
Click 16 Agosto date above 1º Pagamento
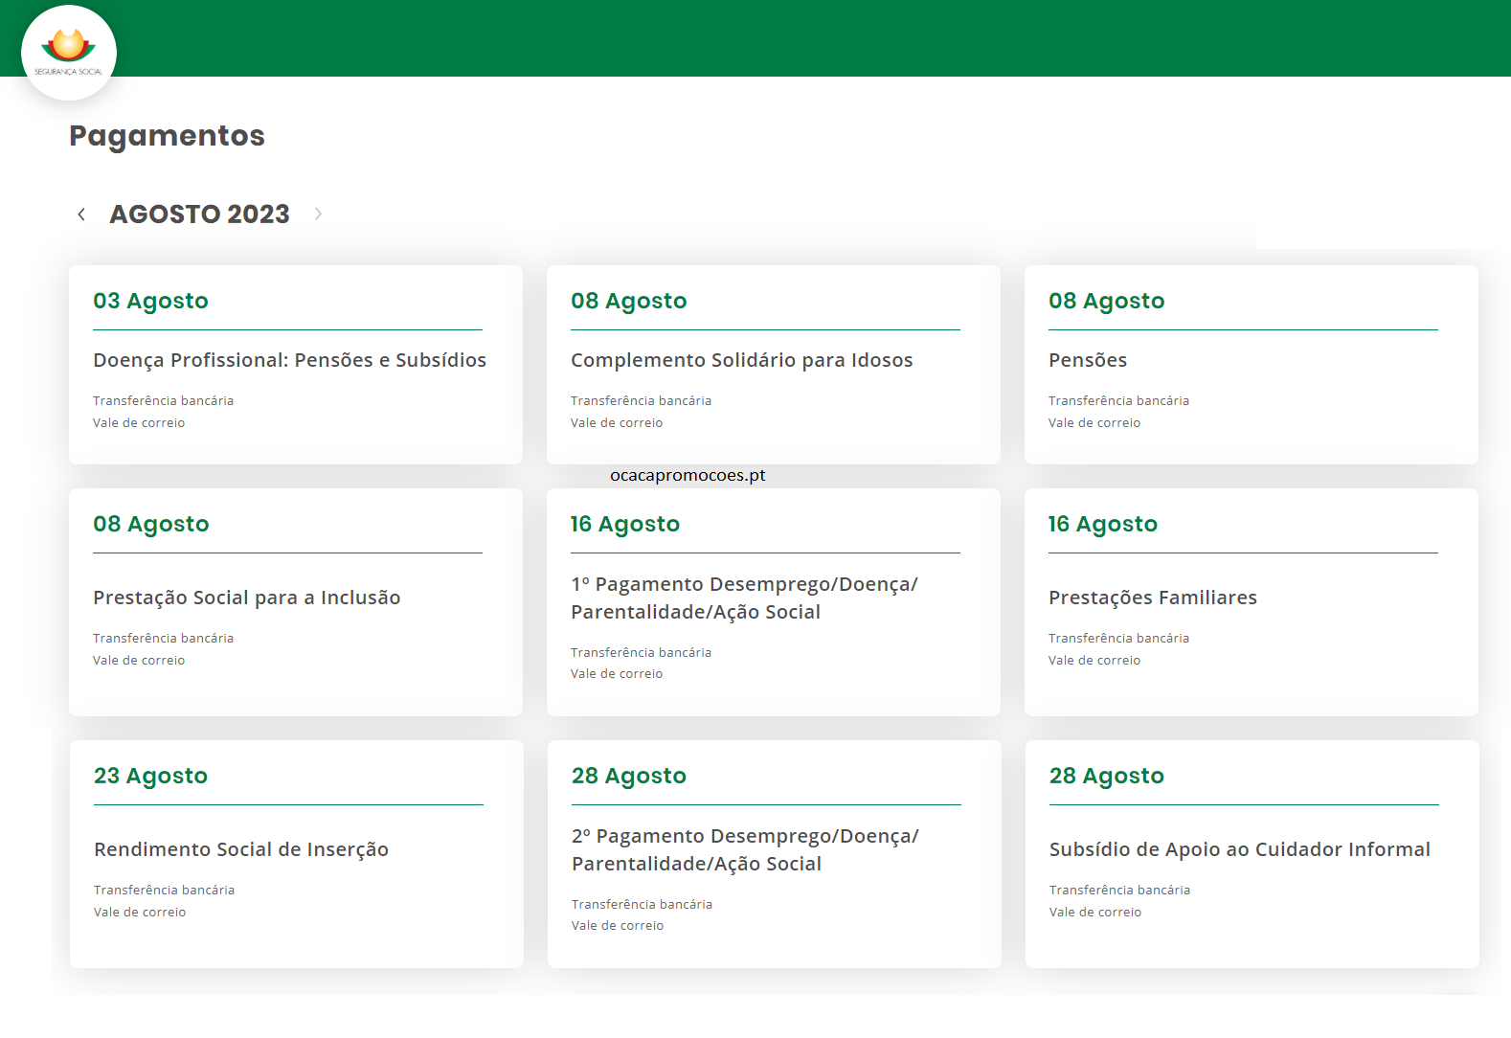pyautogui.click(x=625, y=524)
